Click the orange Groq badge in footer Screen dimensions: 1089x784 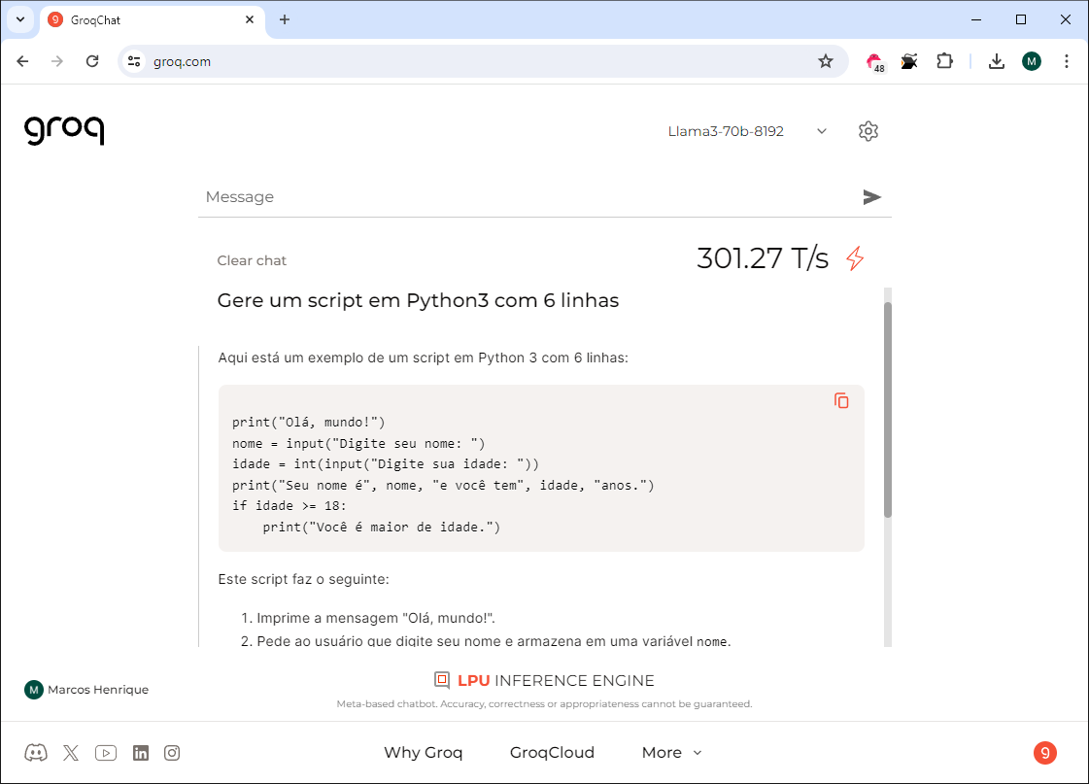pos(1044,753)
